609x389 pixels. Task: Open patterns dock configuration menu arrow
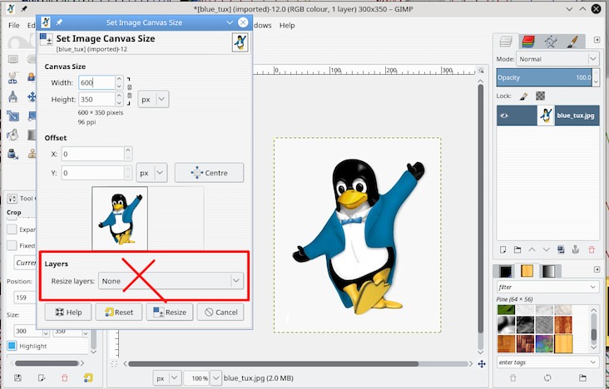597,269
